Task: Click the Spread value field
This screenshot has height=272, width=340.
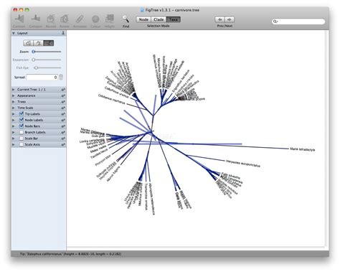Action: click(42, 78)
